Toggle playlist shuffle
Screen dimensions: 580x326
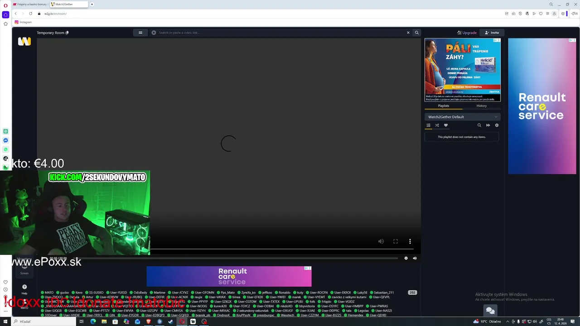pos(437,125)
